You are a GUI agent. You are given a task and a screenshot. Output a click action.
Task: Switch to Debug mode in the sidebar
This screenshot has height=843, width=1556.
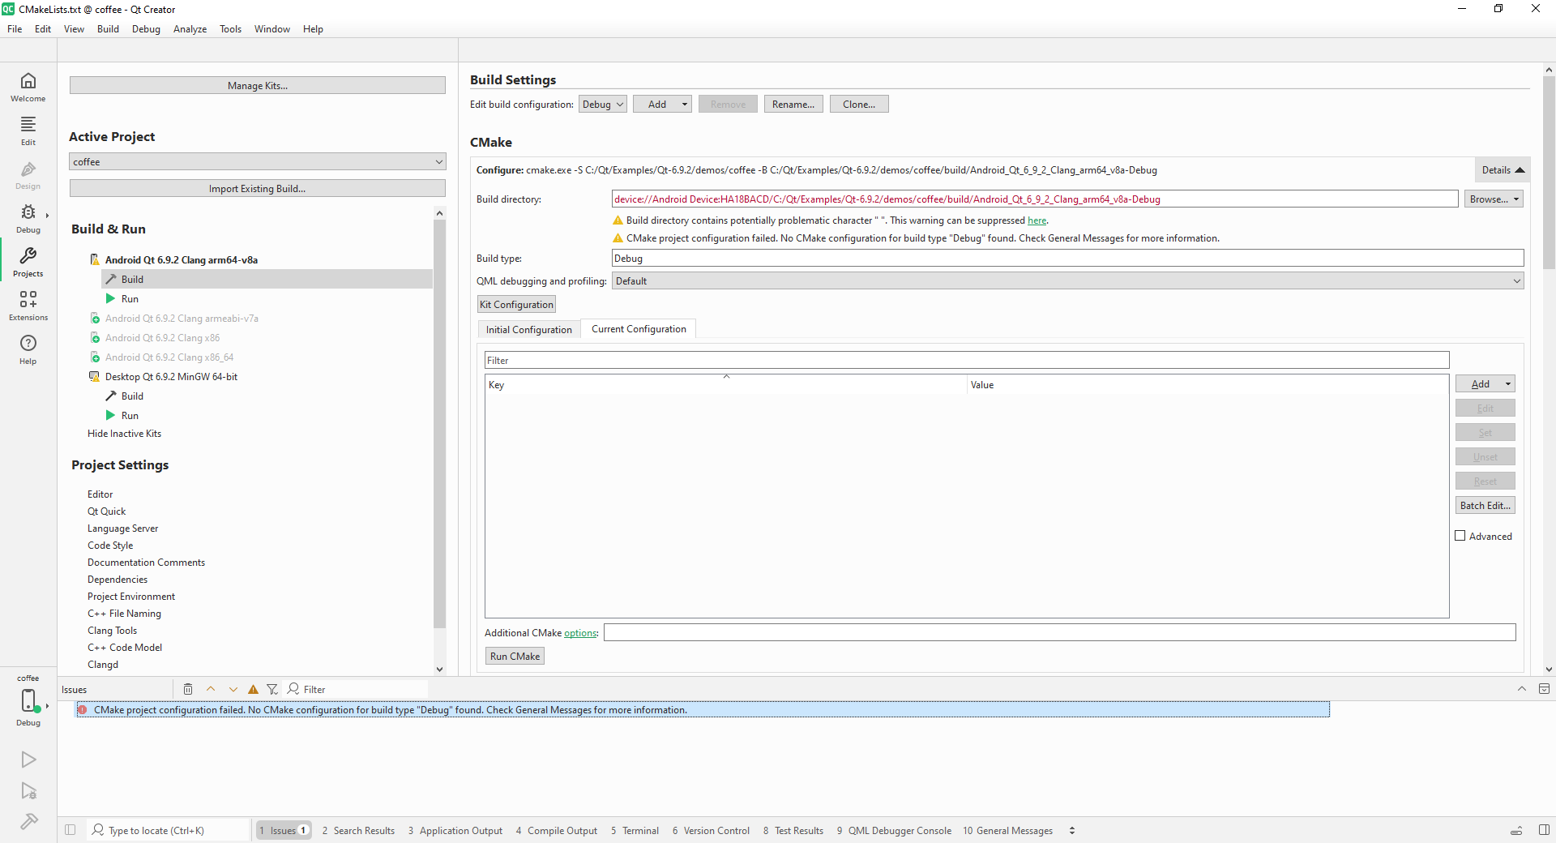28,218
